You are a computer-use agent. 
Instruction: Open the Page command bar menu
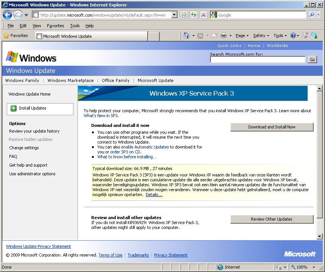(x=242, y=36)
